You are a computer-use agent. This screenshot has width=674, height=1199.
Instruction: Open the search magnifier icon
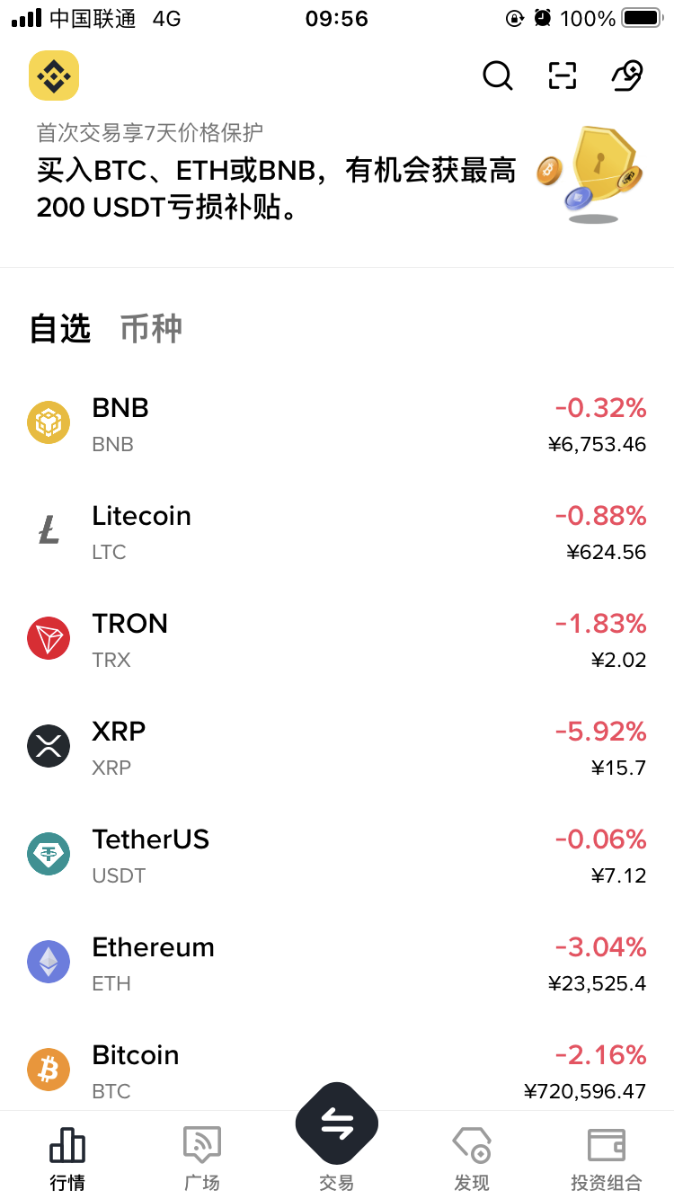[497, 75]
